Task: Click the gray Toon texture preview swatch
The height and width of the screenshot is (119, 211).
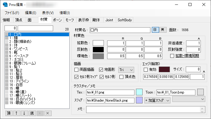Action: click(200, 92)
